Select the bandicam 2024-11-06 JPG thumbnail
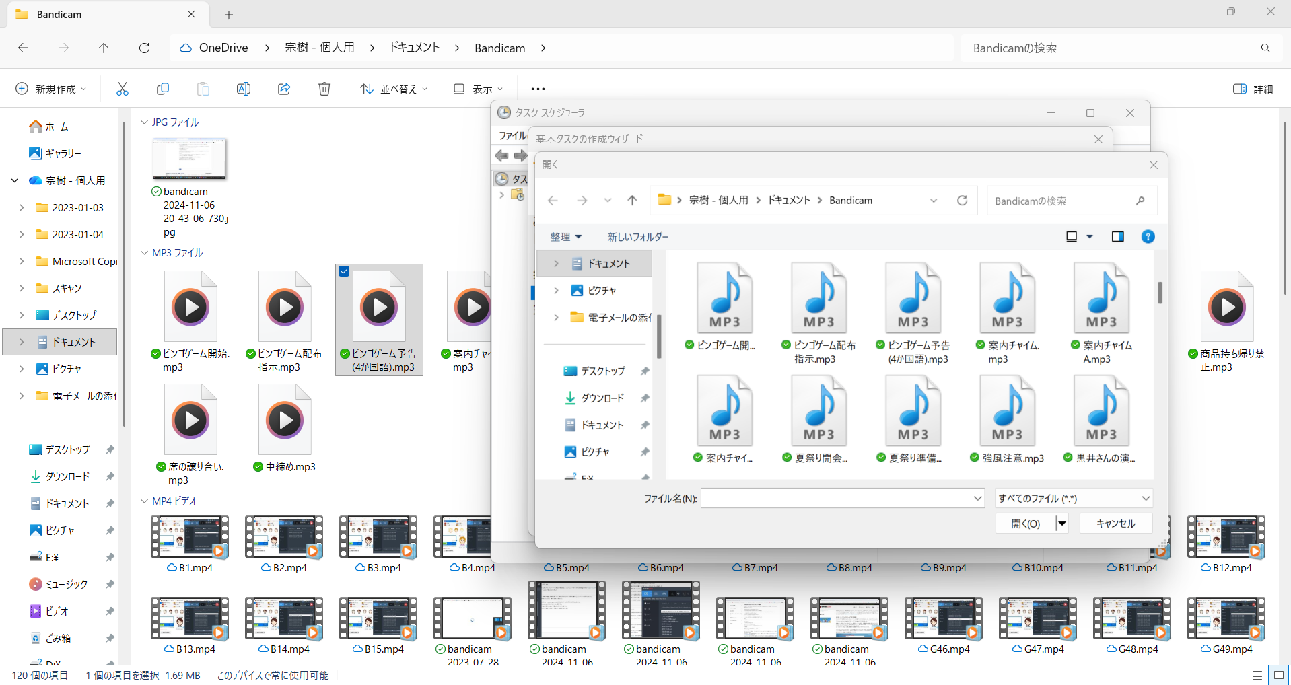The width and height of the screenshot is (1291, 685). 190,159
